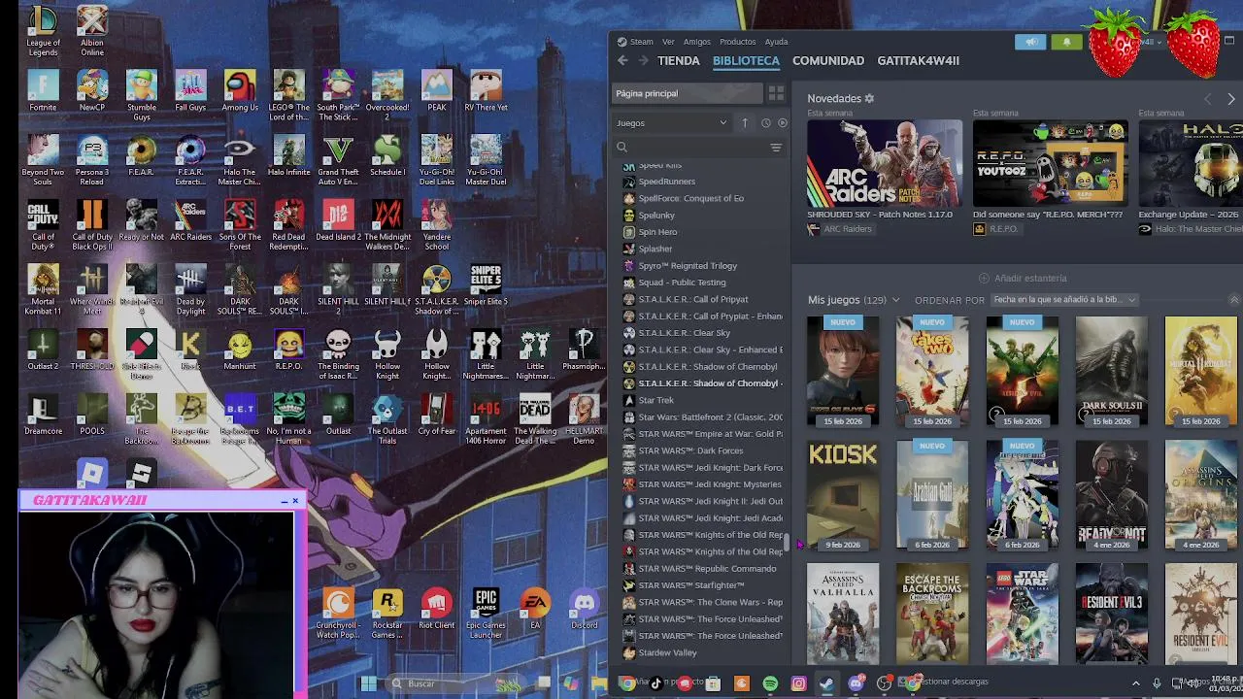Open the GATITAK4W4II profile tab

click(918, 60)
